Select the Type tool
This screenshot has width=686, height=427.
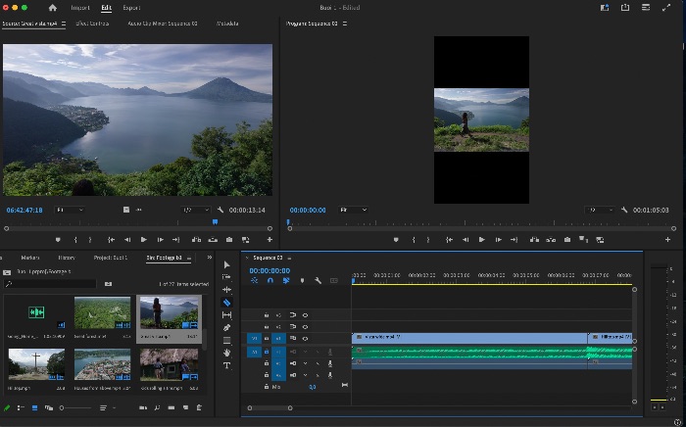pyautogui.click(x=226, y=365)
